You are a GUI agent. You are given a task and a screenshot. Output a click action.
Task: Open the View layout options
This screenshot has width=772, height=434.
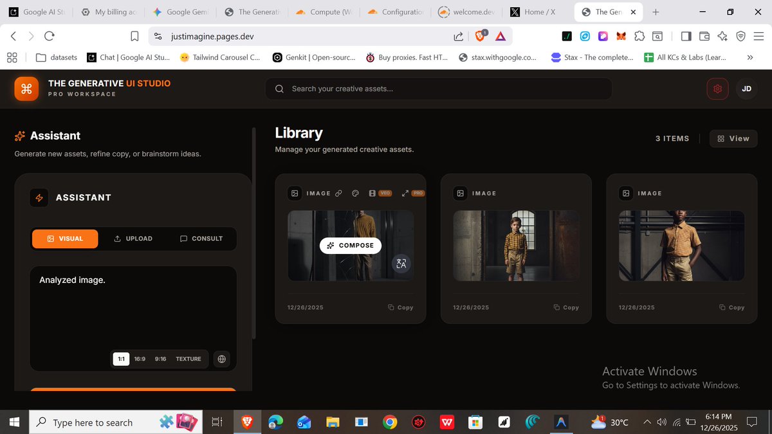pos(733,138)
